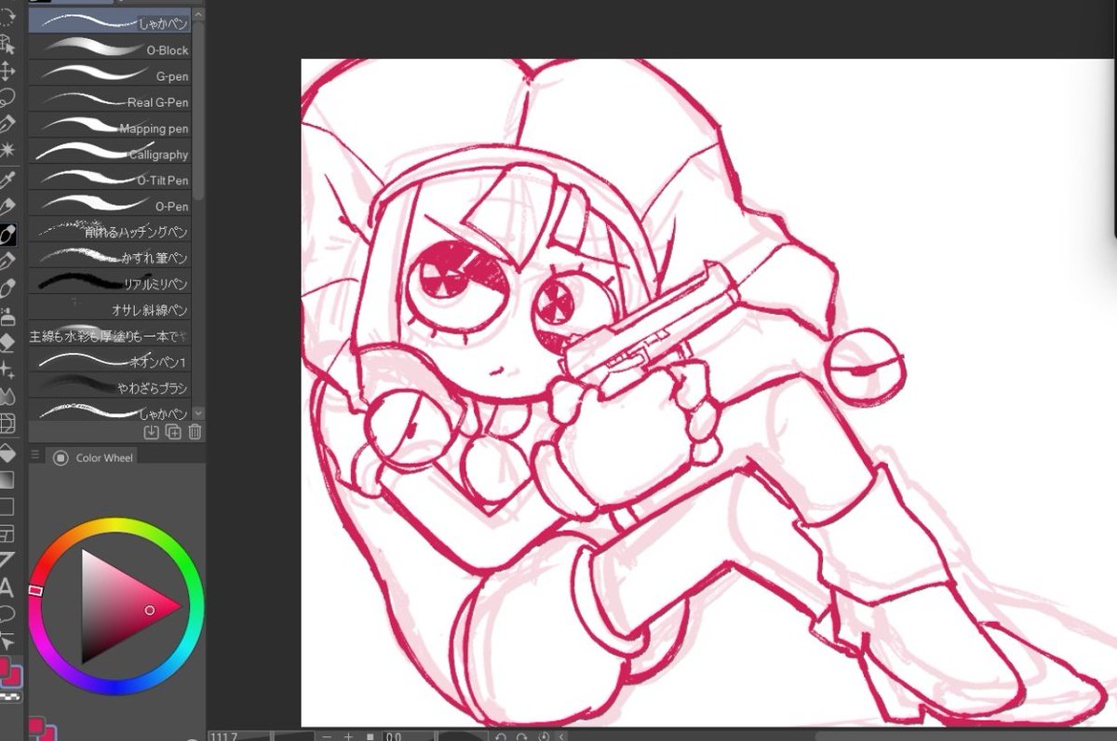
Task: Click the zoom percentage field showing 111.7
Action: tap(239, 736)
